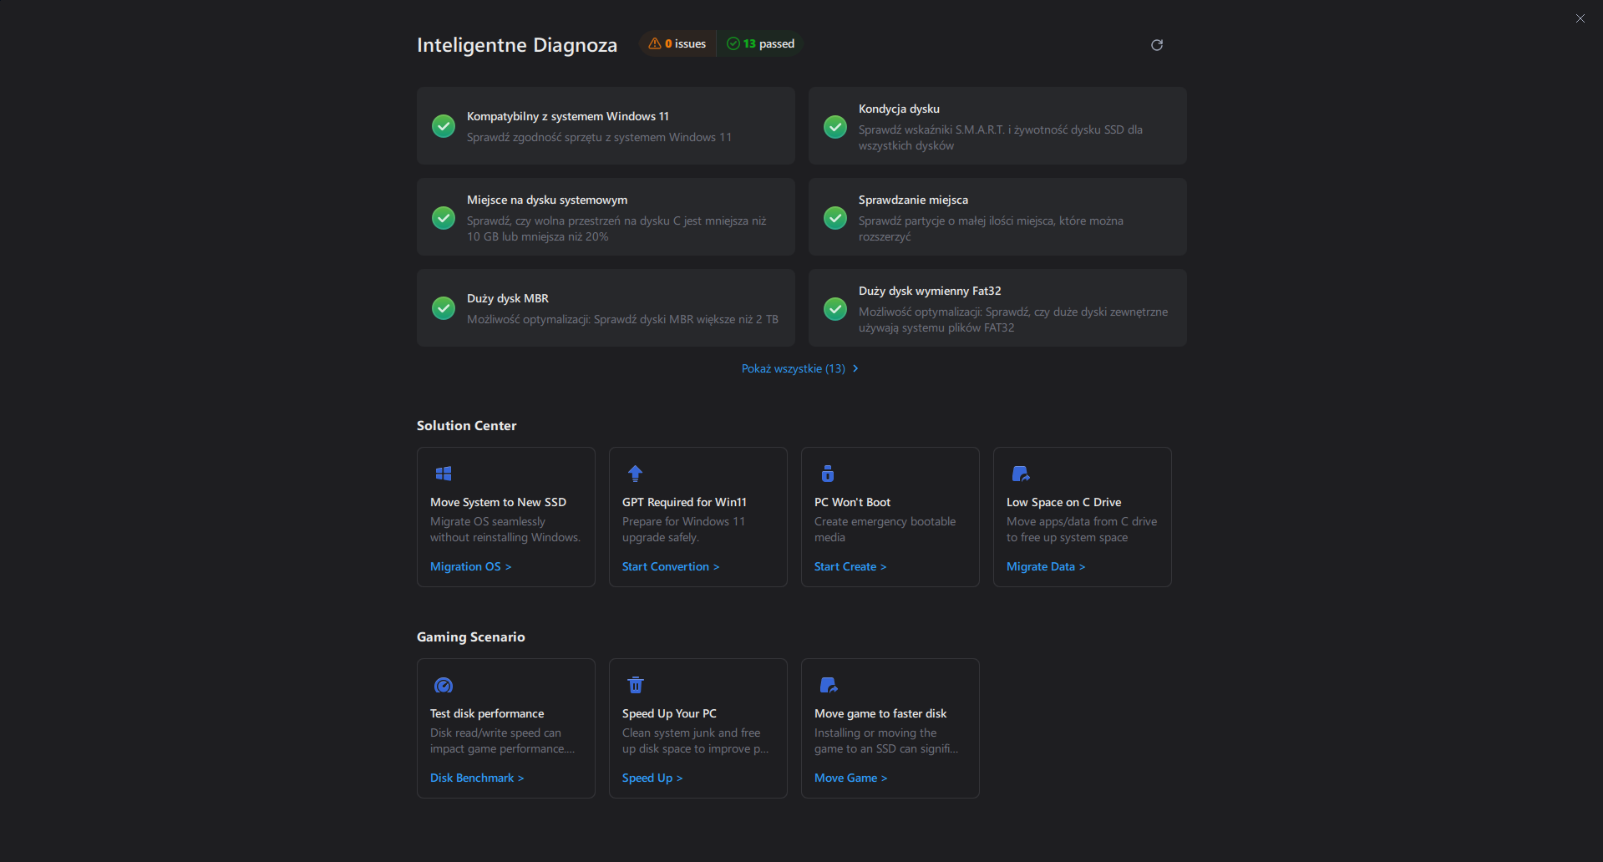Select the 13 passed filter badge

760,43
